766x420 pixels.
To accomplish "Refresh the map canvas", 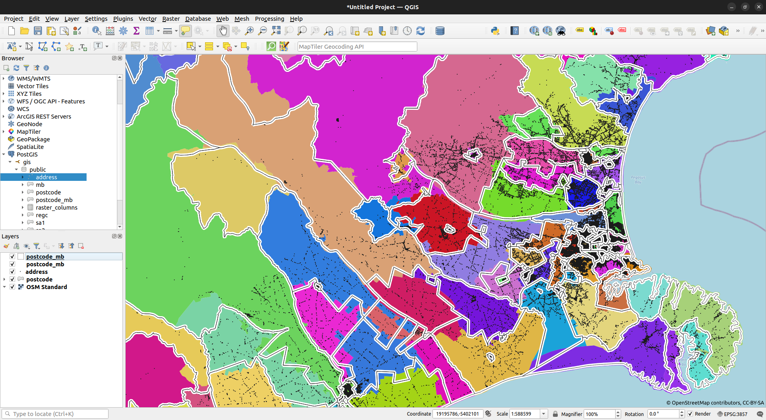I will (421, 31).
